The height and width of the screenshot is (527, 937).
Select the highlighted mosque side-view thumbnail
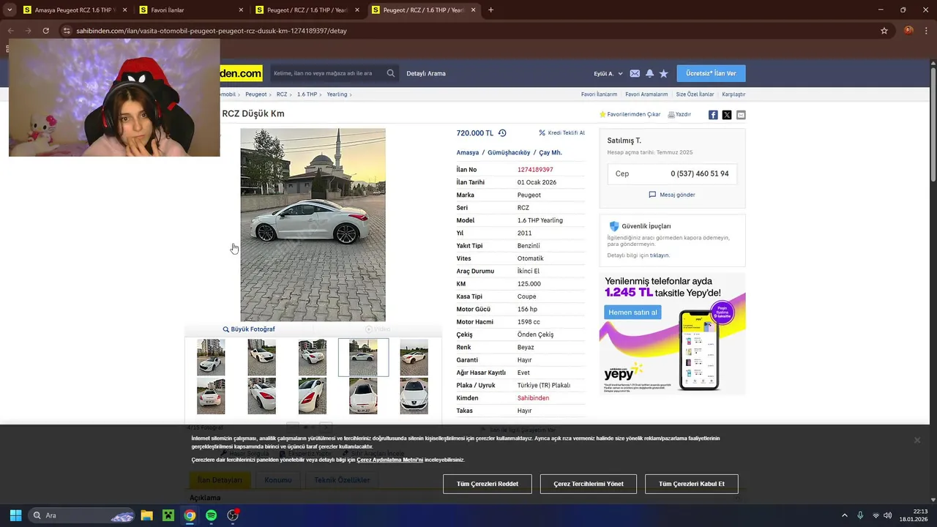(363, 357)
